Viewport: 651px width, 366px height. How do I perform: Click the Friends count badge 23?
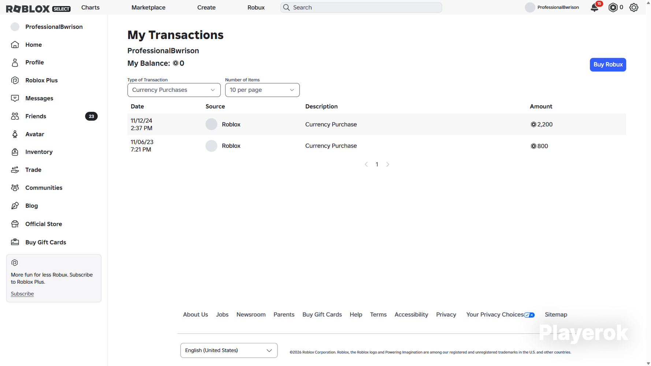(x=91, y=116)
